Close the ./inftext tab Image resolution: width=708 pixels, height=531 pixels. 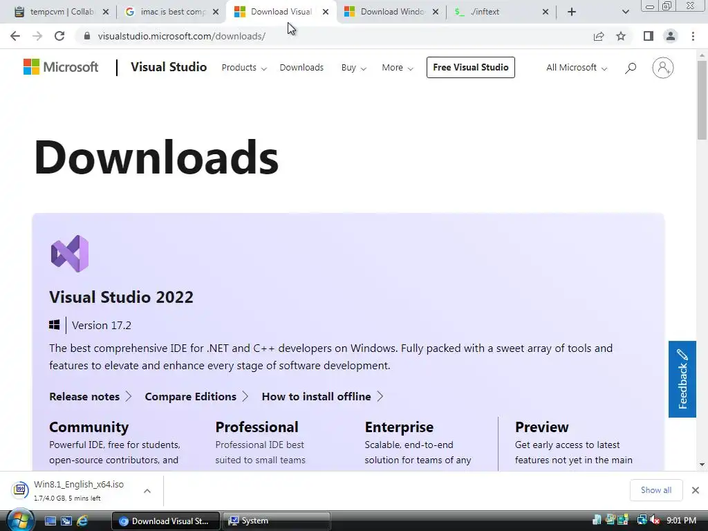[x=546, y=12]
